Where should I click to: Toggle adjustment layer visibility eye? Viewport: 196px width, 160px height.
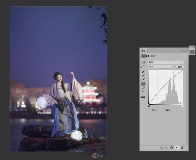(x=177, y=148)
